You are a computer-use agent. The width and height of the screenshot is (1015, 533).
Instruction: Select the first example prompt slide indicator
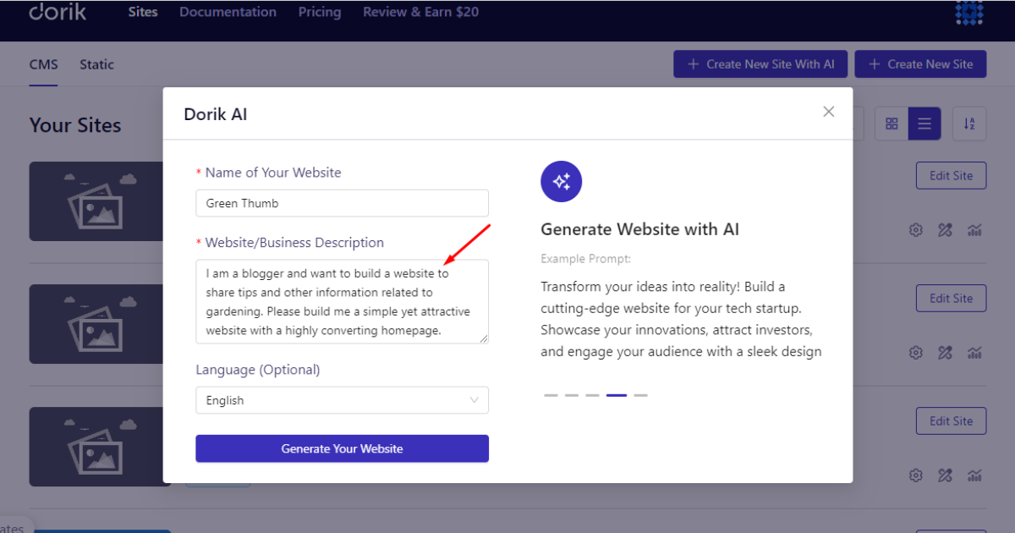click(x=551, y=395)
